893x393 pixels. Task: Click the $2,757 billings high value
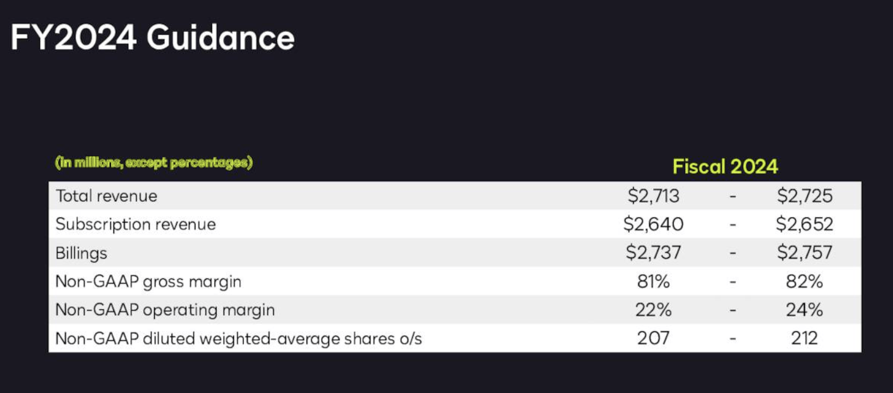point(804,253)
